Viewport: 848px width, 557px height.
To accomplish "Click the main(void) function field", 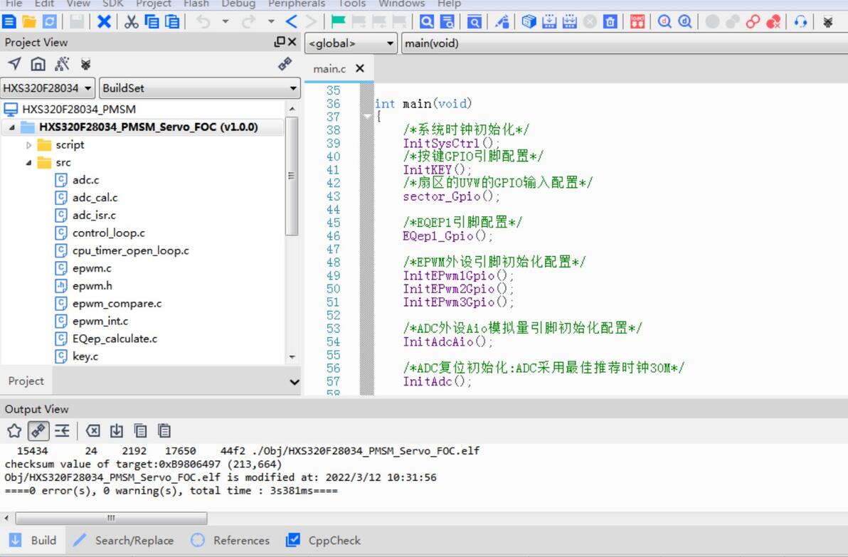I will [625, 43].
